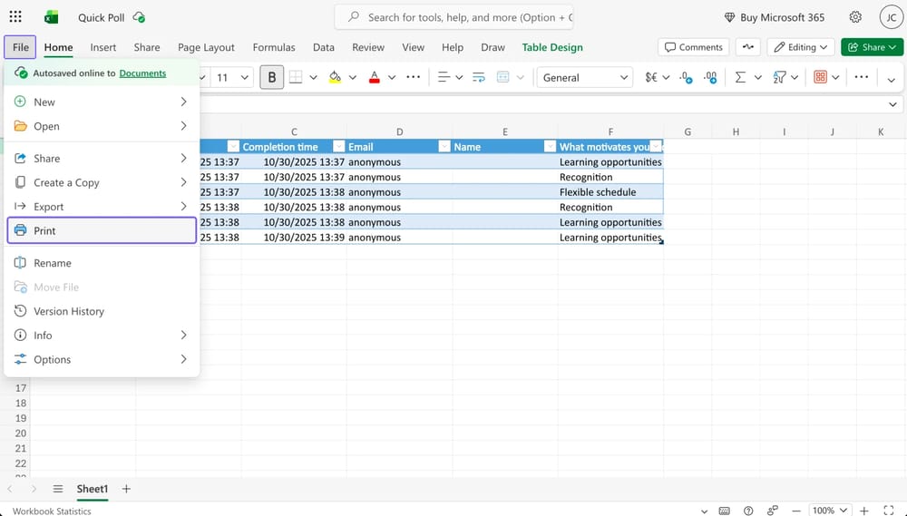The height and width of the screenshot is (516, 907).
Task: Open the Email column filter dropdown
Action: point(444,147)
